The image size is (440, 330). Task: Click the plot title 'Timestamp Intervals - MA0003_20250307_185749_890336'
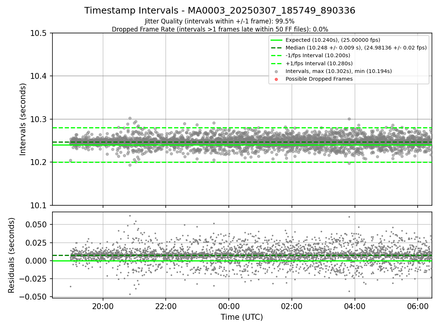coord(220,11)
